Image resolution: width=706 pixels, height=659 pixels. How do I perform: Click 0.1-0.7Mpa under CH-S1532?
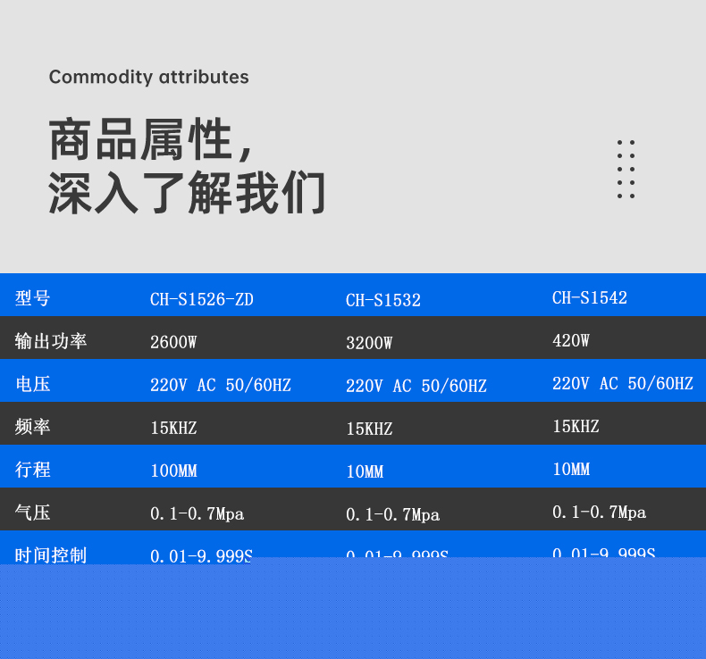392,514
